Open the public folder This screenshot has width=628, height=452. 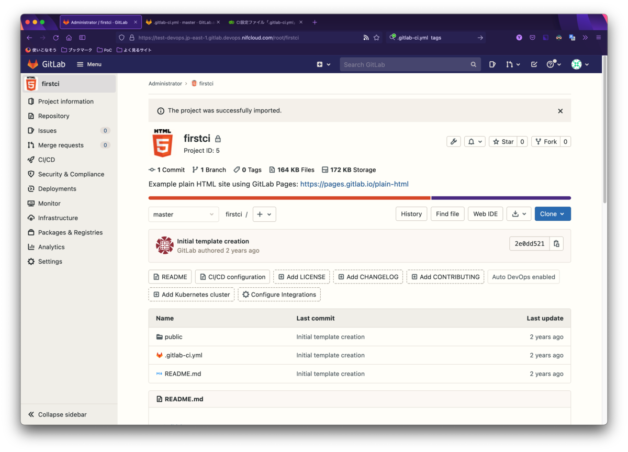click(173, 337)
